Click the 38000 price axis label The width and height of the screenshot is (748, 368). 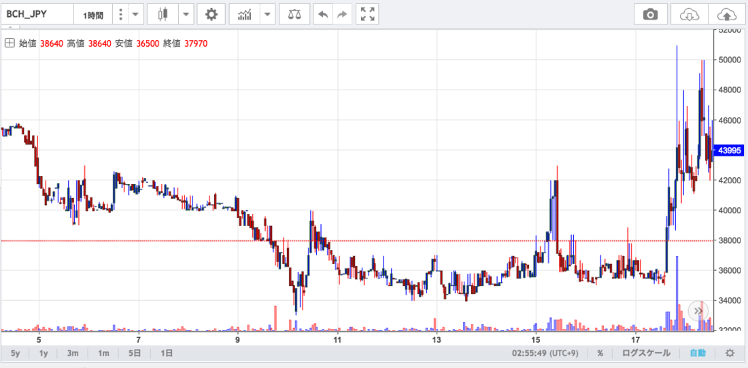[728, 240]
